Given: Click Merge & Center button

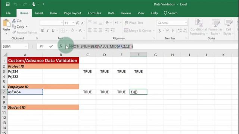Looking at the screenshot, I should click(138, 31).
